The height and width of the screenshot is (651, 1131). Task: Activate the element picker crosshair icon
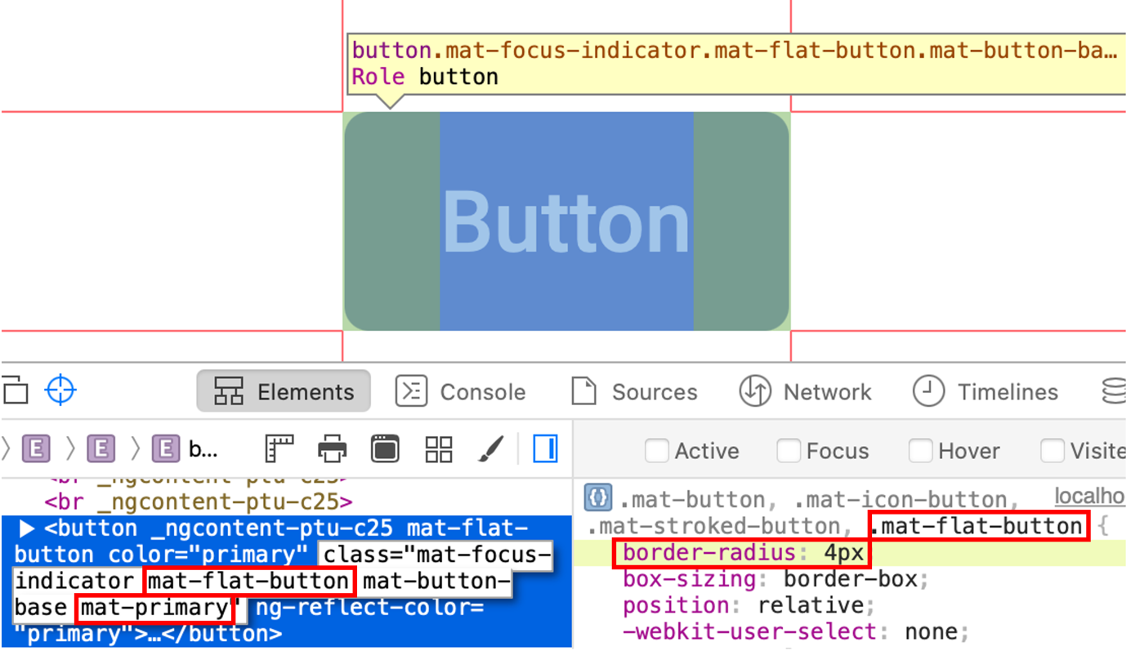coord(60,390)
